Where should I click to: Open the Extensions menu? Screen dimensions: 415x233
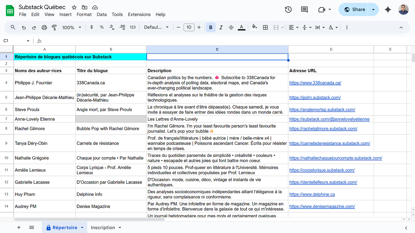tap(139, 14)
